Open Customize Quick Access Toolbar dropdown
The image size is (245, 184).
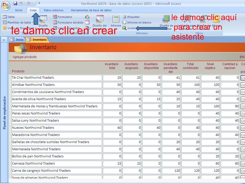pyautogui.click(x=39, y=3)
